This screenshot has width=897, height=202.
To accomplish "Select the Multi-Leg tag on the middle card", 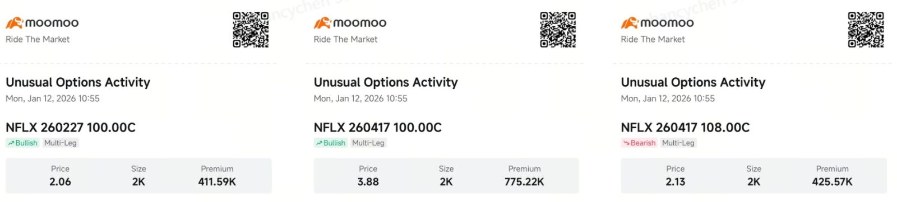I will (x=368, y=143).
